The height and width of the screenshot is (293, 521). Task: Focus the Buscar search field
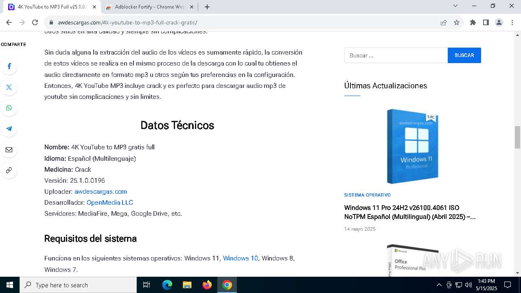[396, 55]
